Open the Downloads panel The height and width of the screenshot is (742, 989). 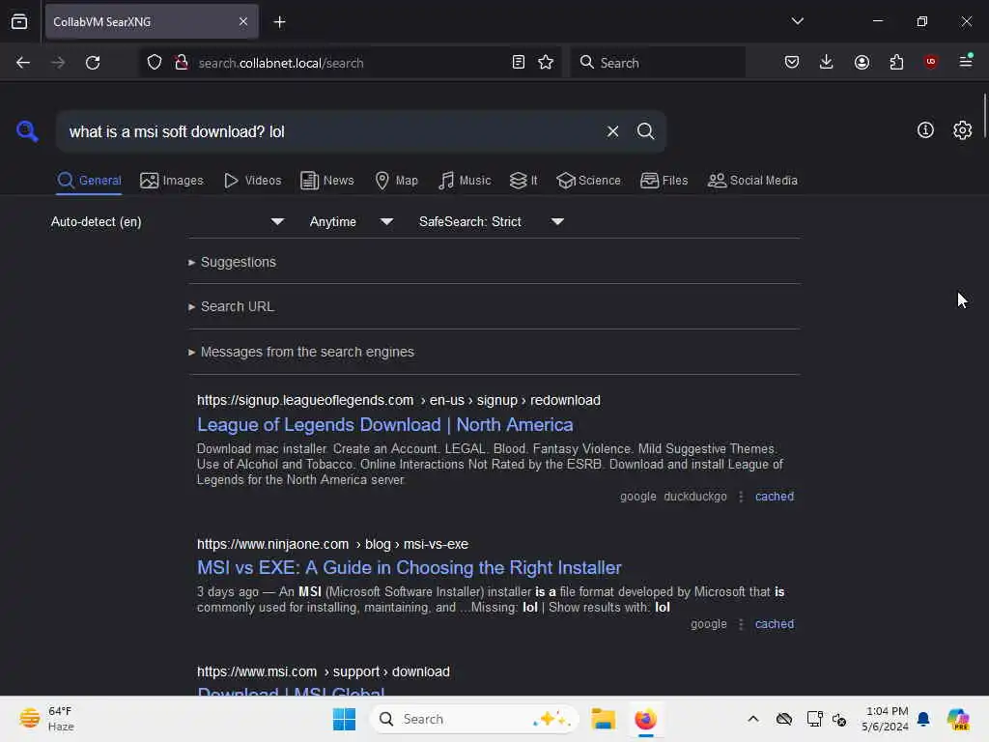tap(827, 62)
